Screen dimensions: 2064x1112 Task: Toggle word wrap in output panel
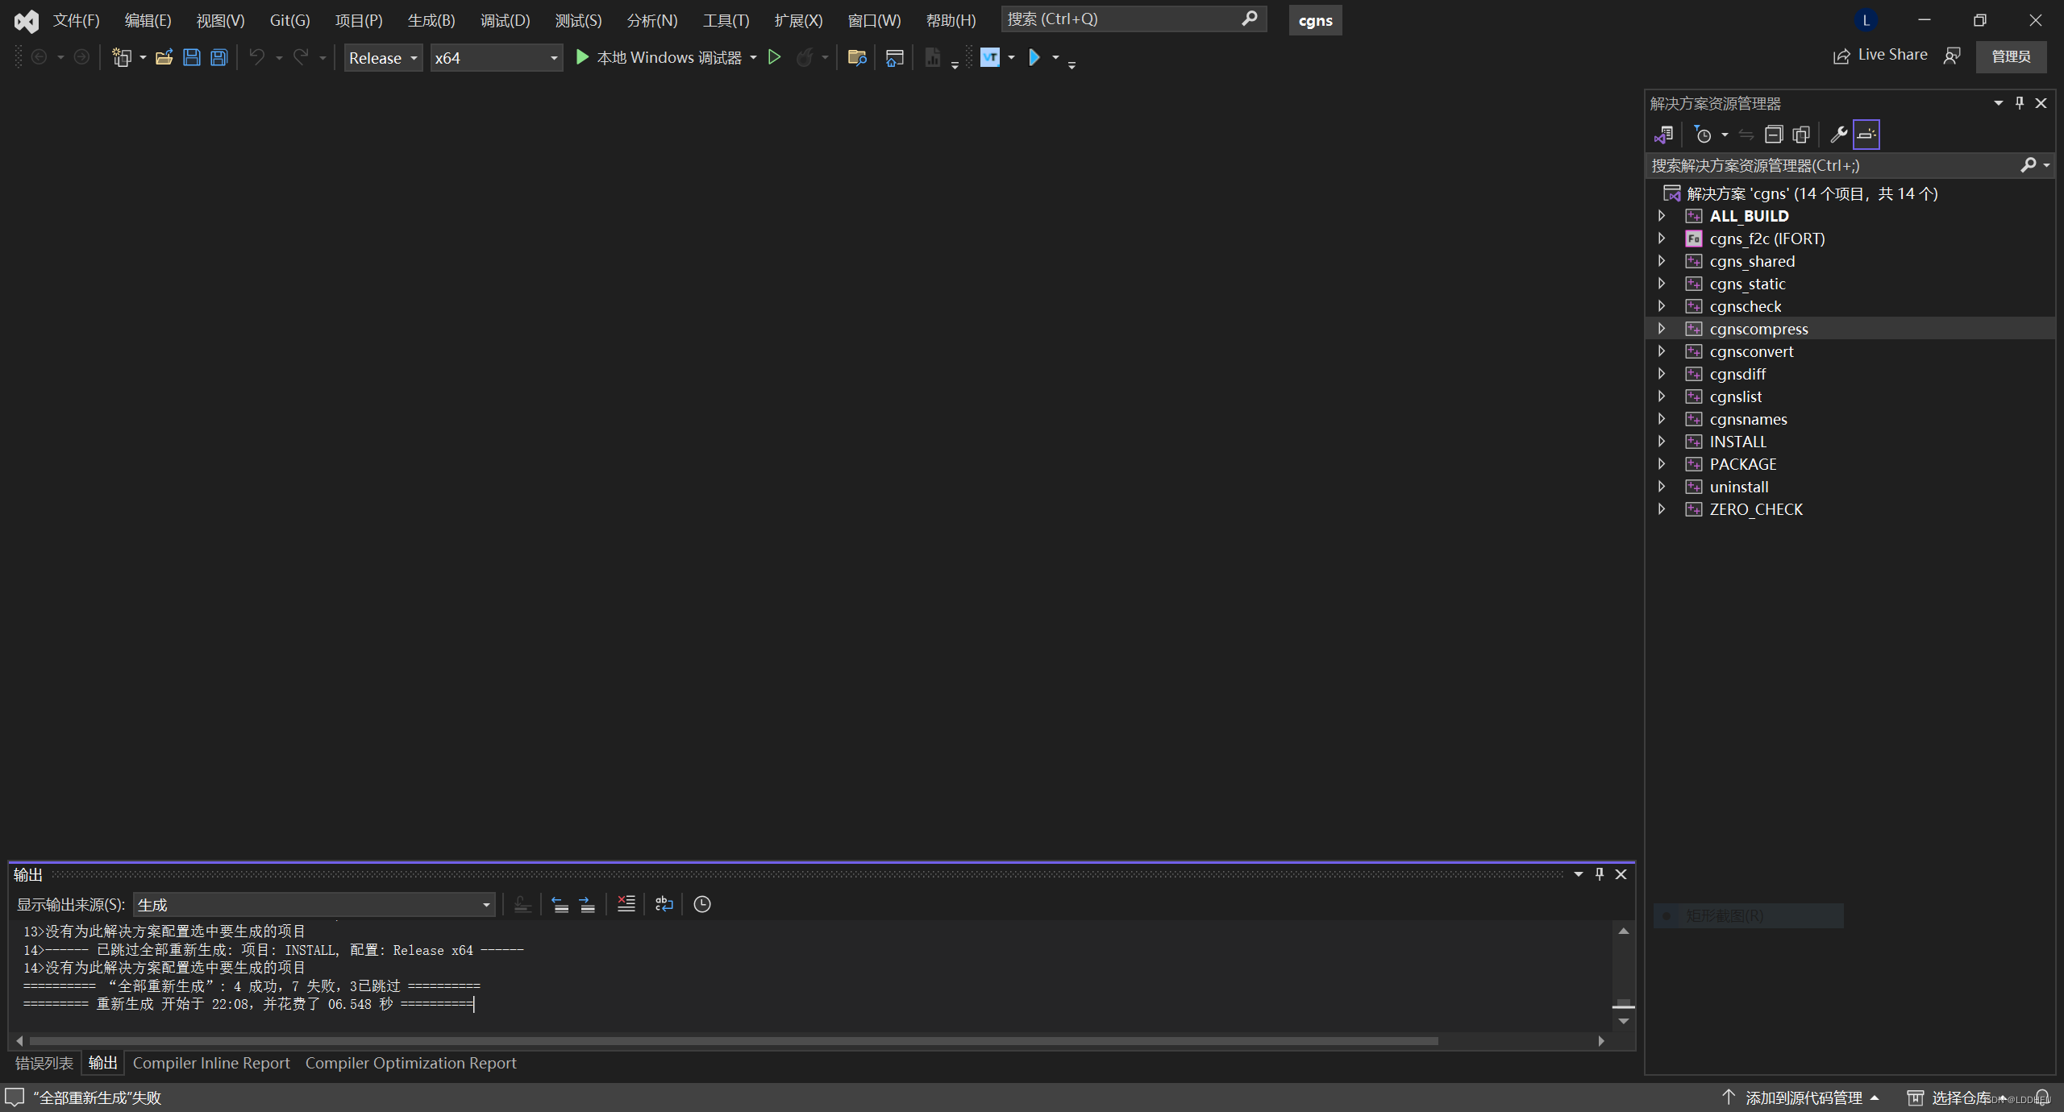[664, 904]
